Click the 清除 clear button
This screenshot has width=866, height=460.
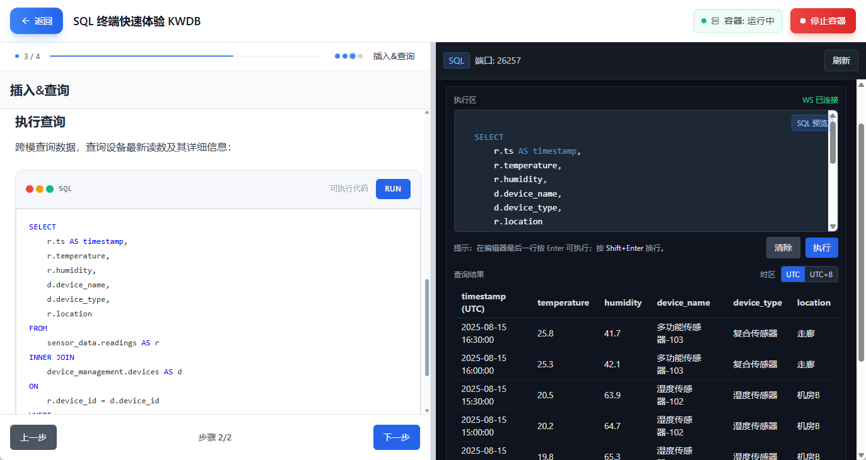pyautogui.click(x=783, y=248)
